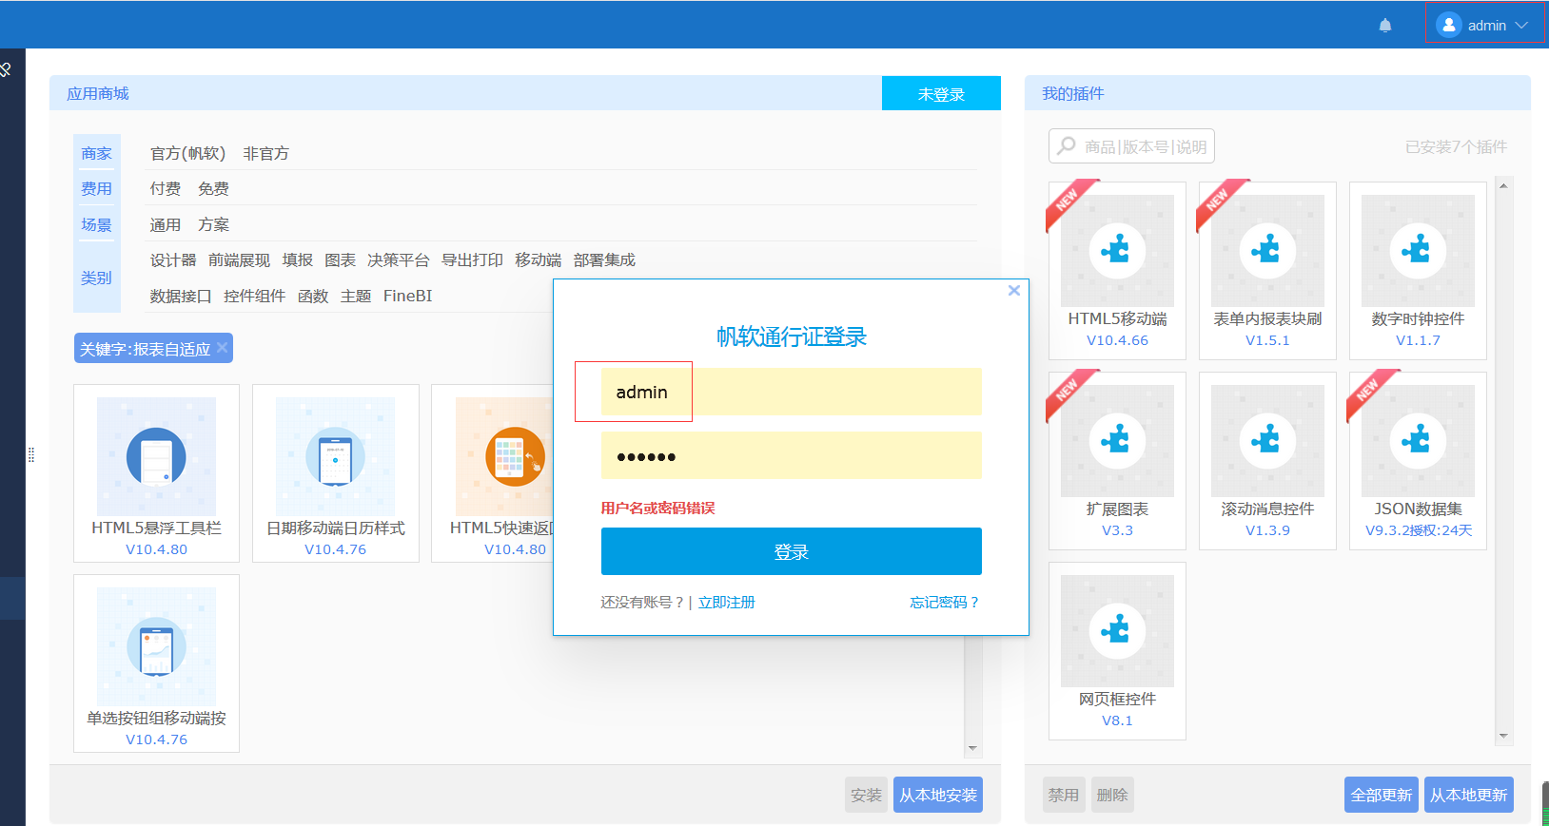Open the 日期移动端日历样式 store item

pyautogui.click(x=335, y=457)
